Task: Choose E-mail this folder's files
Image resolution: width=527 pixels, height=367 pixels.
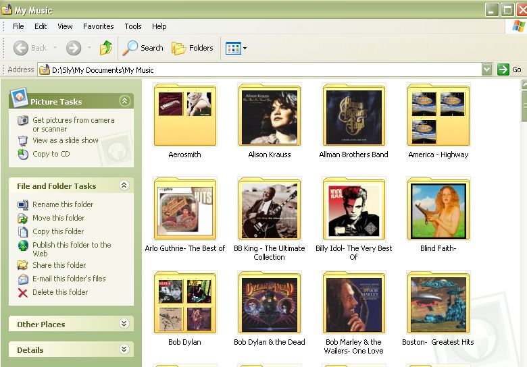Action: 69,279
